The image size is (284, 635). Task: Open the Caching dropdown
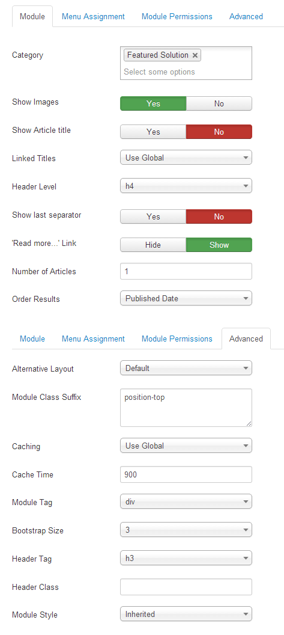[x=186, y=446]
